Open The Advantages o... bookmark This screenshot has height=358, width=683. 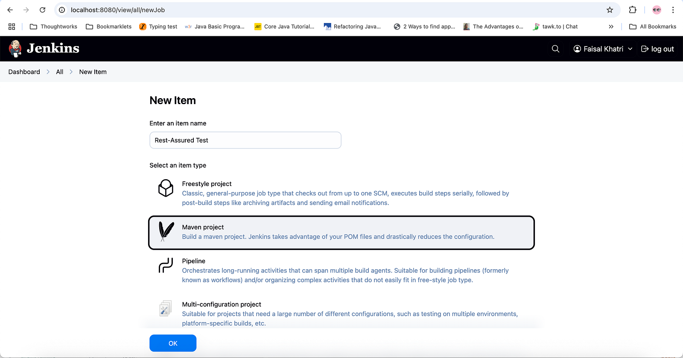[x=493, y=26]
